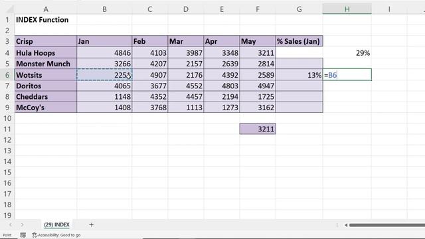425x239 pixels.
Task: Click Wotsits Feb value 4907
Action: 150,75
